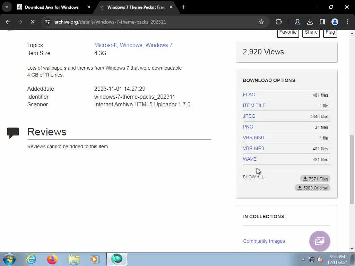Image resolution: width=355 pixels, height=266 pixels.
Task: Open the browser downloads icon
Action: click(310, 22)
